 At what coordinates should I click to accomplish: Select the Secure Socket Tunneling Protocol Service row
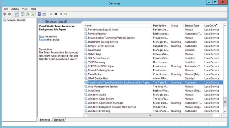tap(153, 38)
